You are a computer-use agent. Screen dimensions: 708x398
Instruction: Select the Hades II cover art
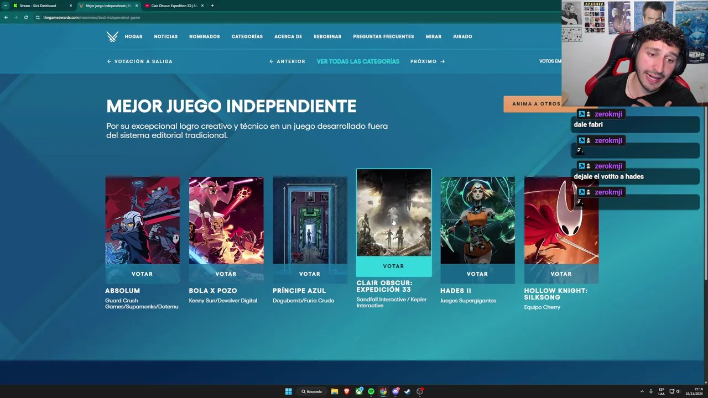click(477, 220)
